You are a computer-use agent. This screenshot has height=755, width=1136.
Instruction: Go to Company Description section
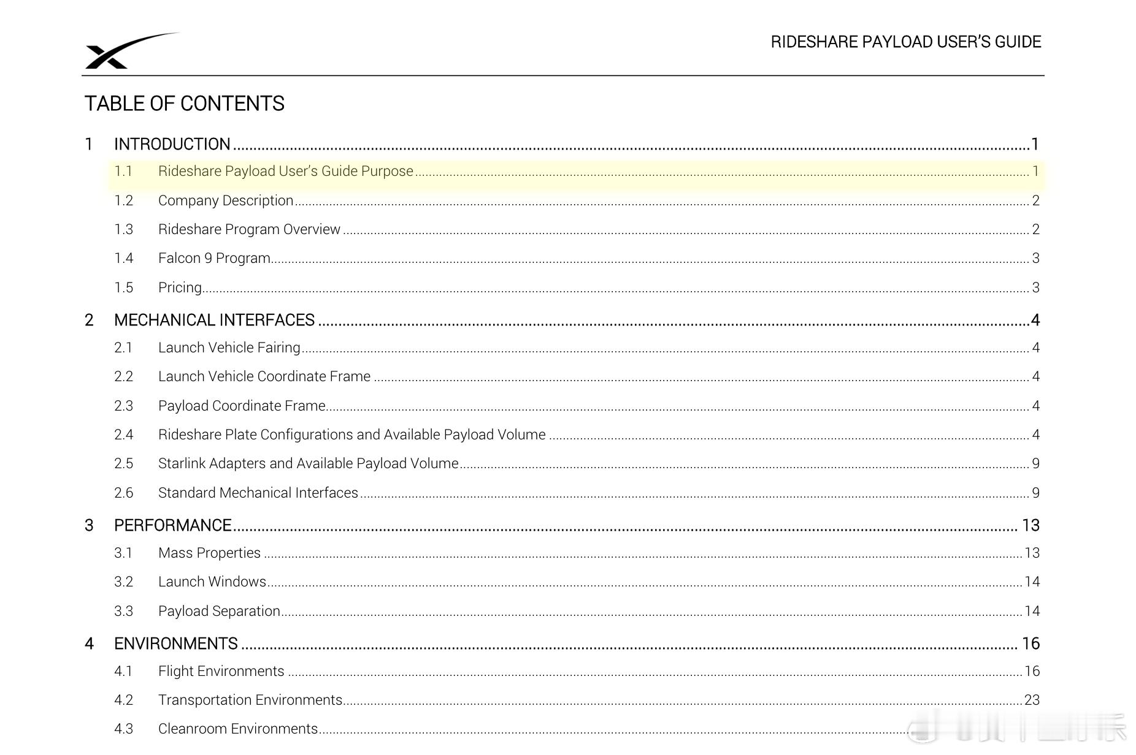point(577,200)
